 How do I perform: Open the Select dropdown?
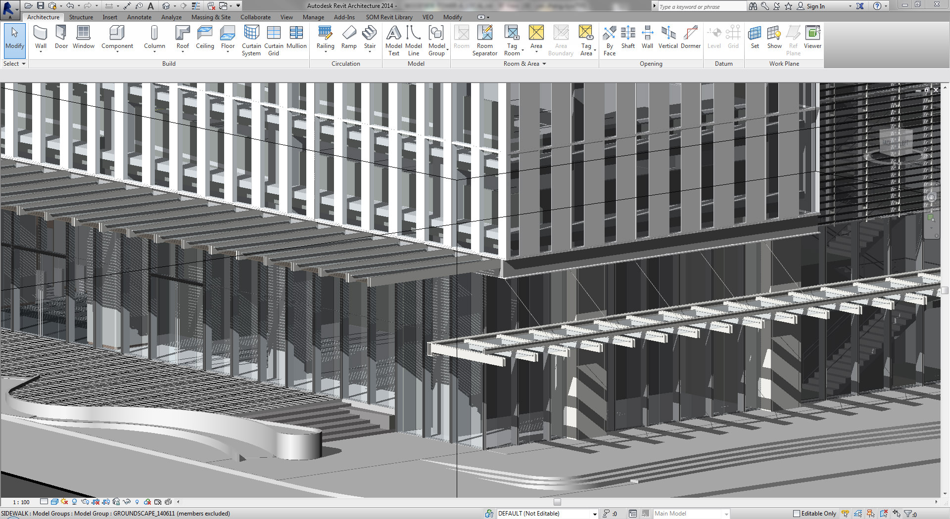(x=14, y=64)
